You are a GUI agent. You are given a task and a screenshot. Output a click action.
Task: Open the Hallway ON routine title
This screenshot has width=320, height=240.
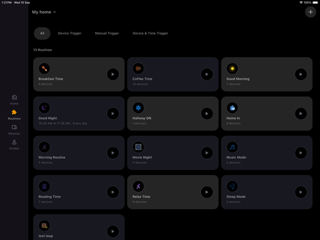142,118
